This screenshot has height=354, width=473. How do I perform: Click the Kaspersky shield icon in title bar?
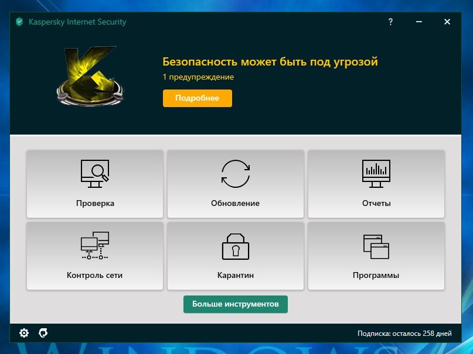(19, 22)
